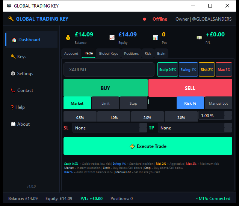Image resolution: width=239 pixels, height=206 pixels.
Task: Open Help in the sidebar
Action: click(x=32, y=107)
